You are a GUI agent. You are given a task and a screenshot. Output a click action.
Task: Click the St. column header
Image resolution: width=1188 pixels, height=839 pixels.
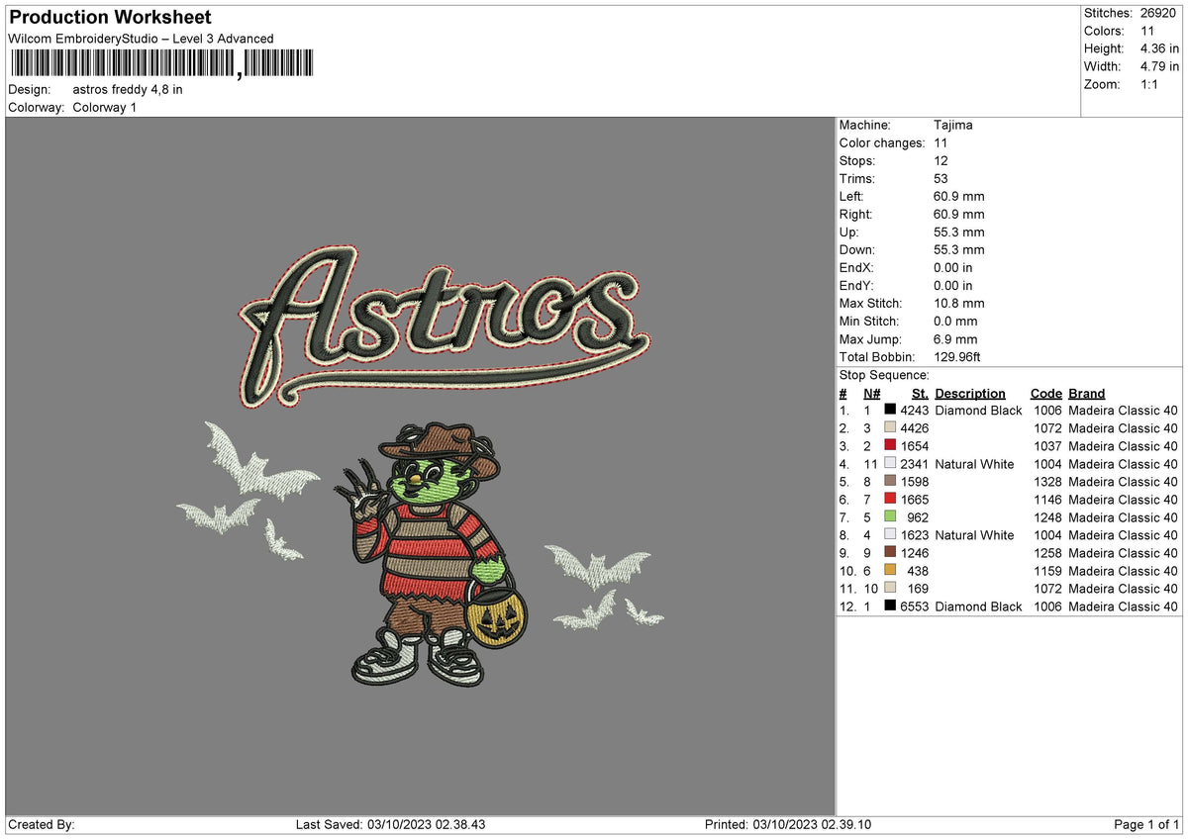[x=920, y=393]
